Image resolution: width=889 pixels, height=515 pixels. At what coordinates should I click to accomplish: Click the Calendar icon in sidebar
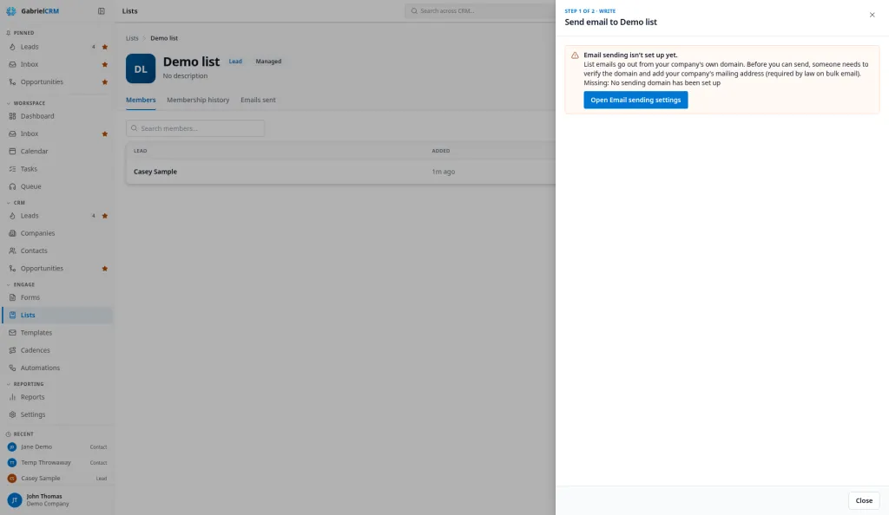(x=12, y=151)
